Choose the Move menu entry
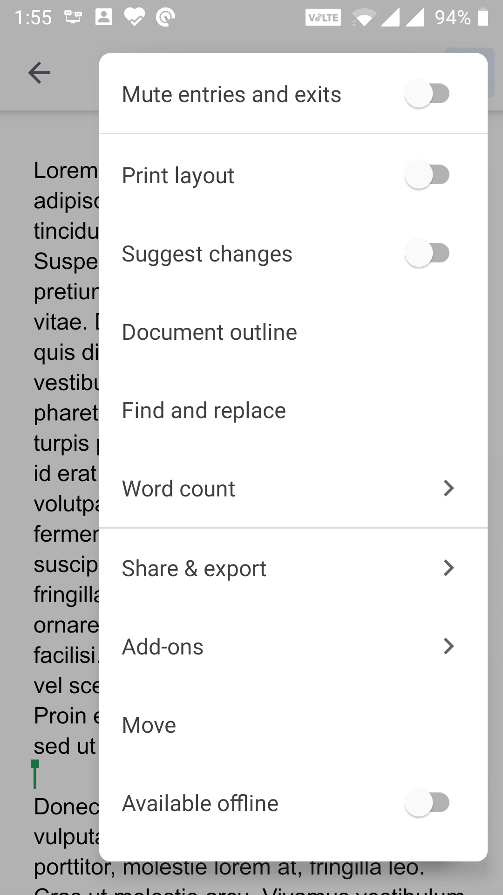503x895 pixels. (149, 725)
